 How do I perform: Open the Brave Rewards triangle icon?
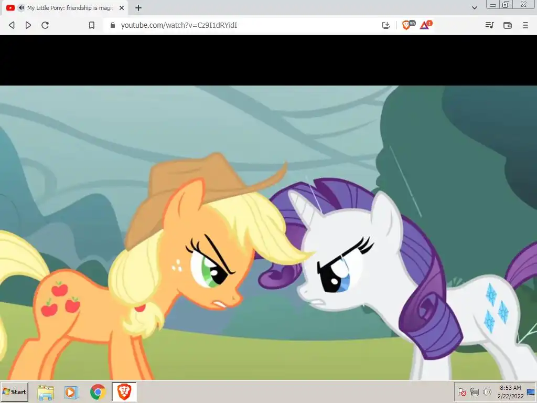(x=425, y=25)
